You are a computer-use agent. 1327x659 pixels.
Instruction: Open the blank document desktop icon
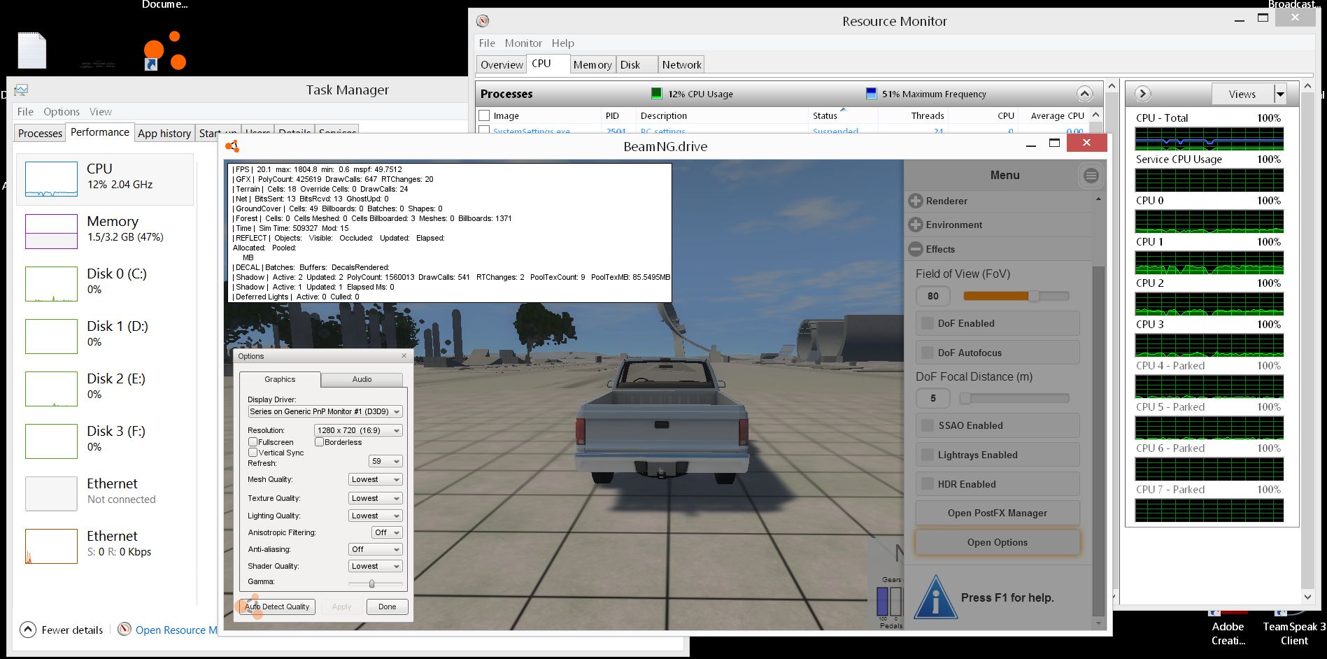31,50
